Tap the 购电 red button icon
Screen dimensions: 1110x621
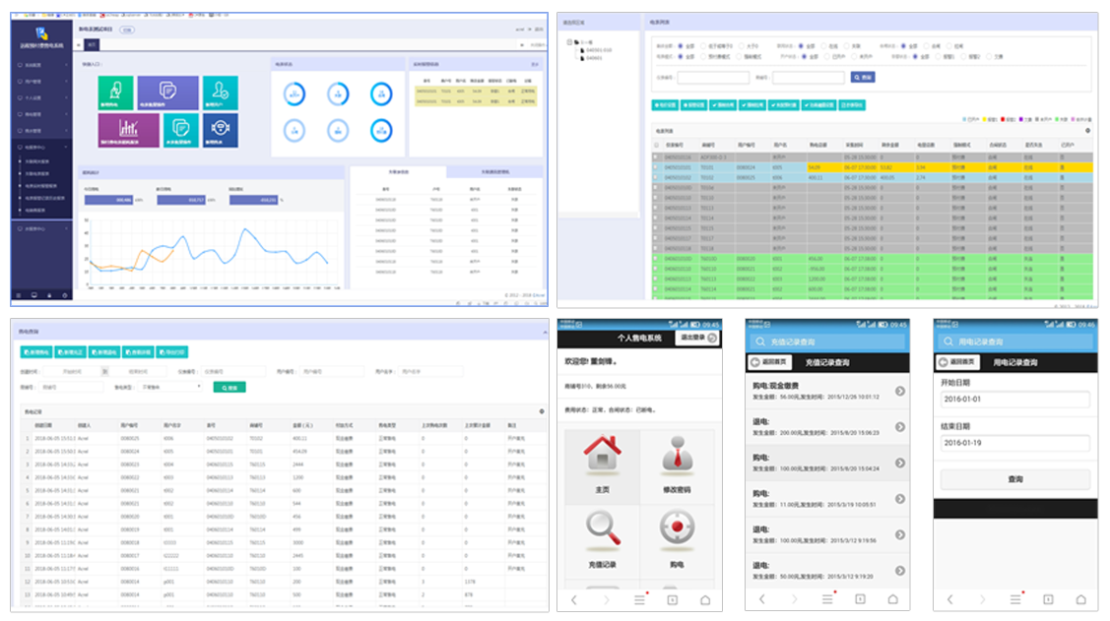point(675,533)
